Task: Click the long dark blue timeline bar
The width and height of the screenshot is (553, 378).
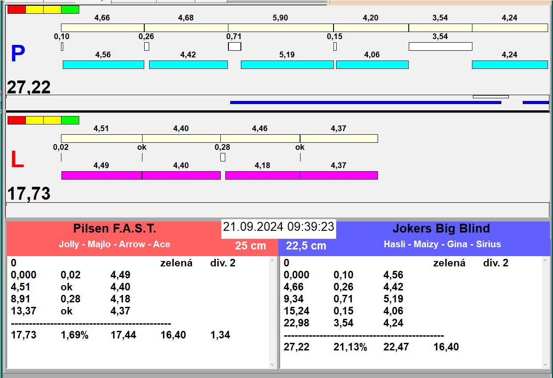Action: tap(365, 102)
